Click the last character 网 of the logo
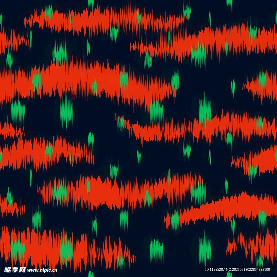 [x=22, y=270]
